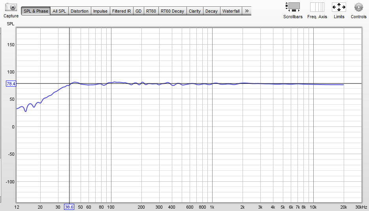The width and height of the screenshot is (369, 211).
Task: Click the 100 label on SPL axis
Action: (11, 72)
